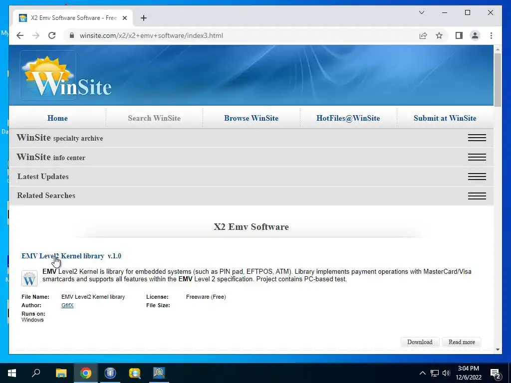Viewport: 511px width, 383px height.
Task: Click the Read more button
Action: point(462,342)
